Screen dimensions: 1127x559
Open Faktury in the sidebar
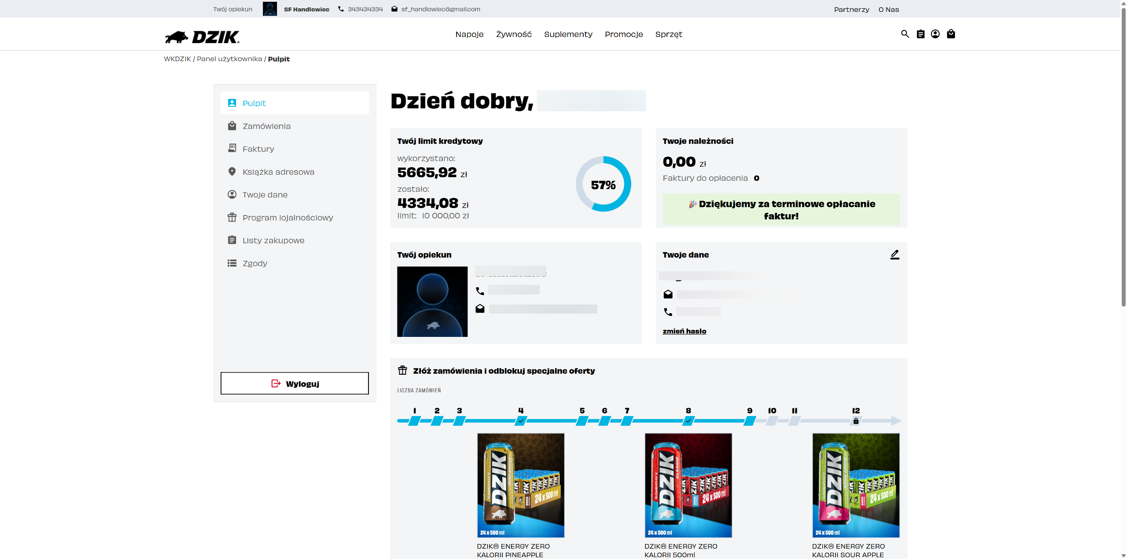point(258,149)
